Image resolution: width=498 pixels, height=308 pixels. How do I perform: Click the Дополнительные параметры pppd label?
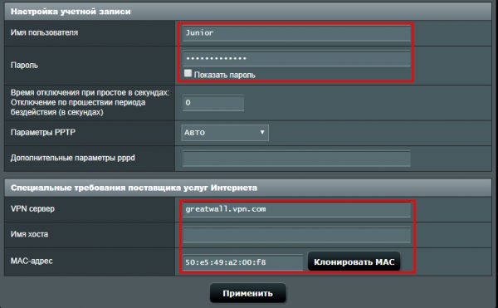(73, 158)
